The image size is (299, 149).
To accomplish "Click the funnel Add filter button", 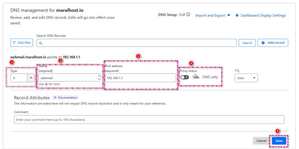I will [x=22, y=43].
